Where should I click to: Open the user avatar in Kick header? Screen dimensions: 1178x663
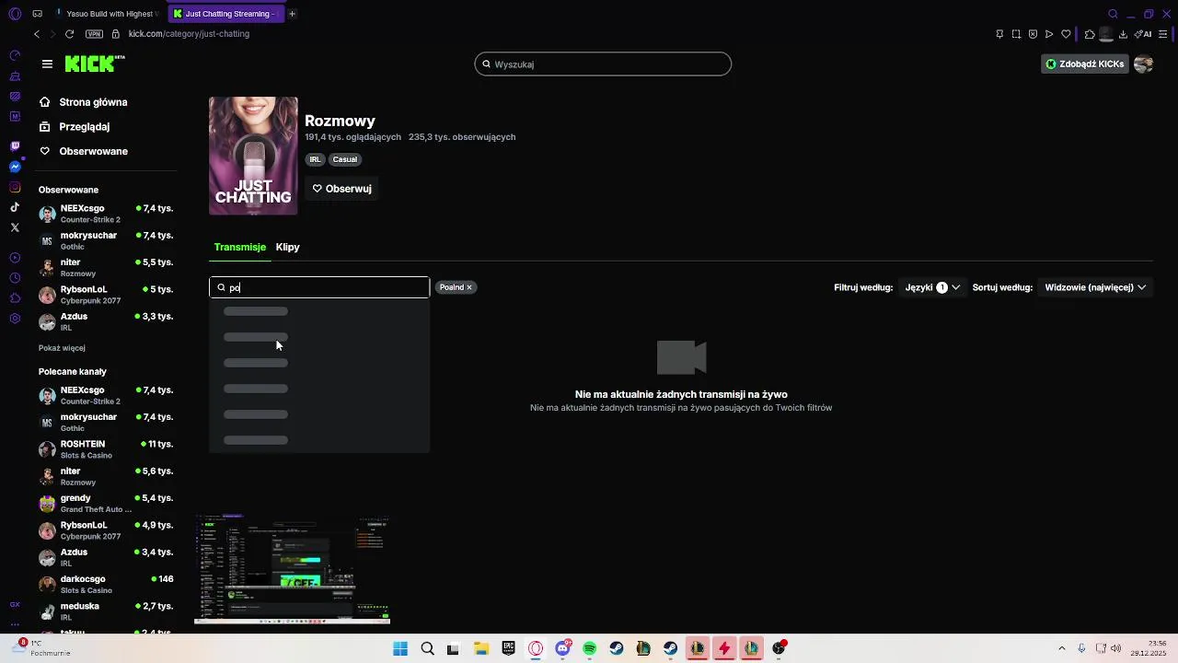(x=1143, y=64)
